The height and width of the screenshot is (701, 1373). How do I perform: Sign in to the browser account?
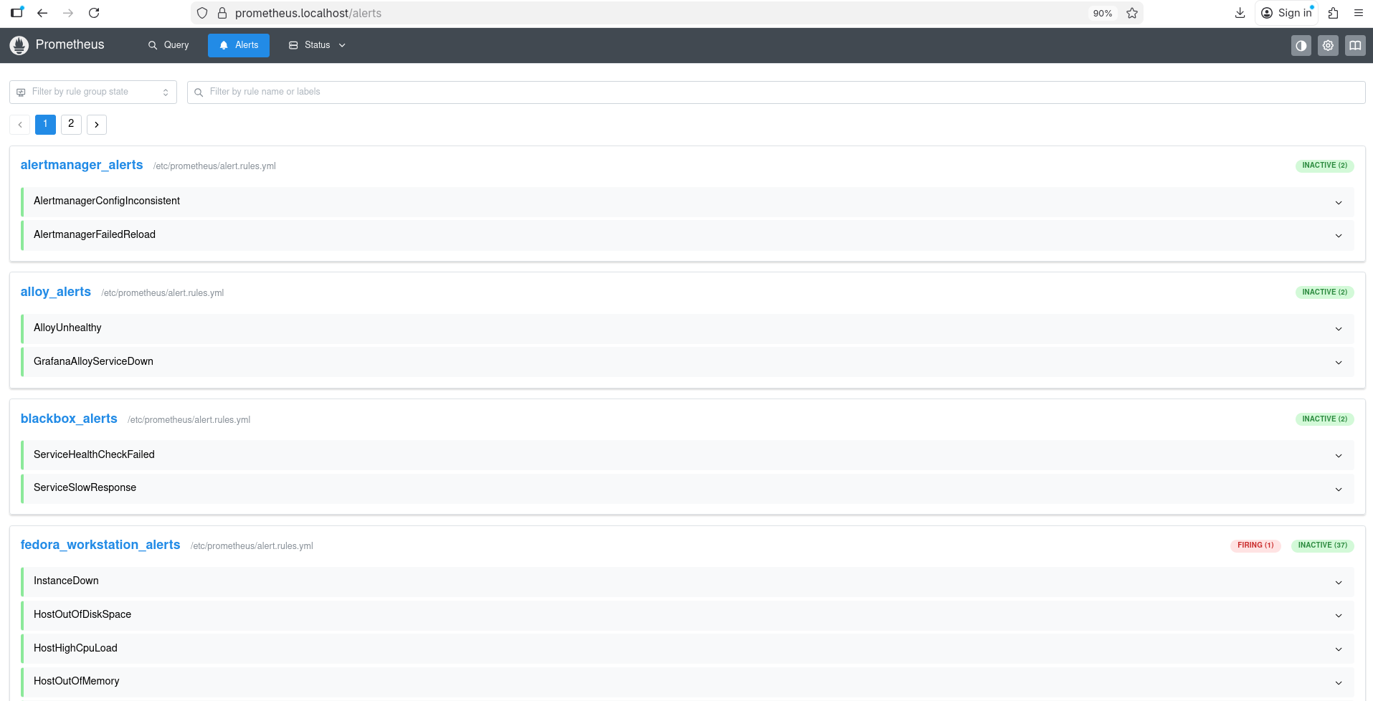tap(1287, 13)
